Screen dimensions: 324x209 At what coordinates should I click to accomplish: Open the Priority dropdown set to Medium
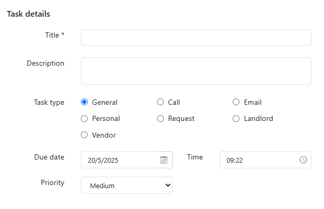[x=127, y=185]
